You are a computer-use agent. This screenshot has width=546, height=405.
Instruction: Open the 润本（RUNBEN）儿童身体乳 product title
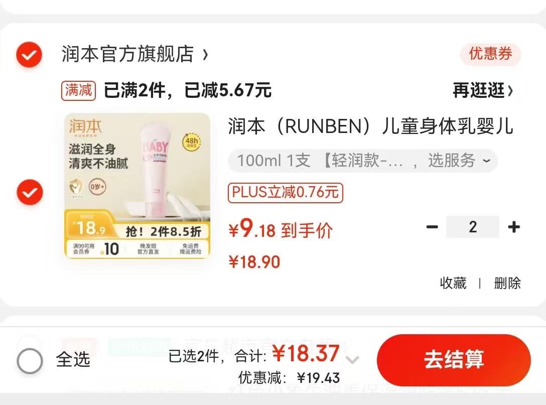click(370, 126)
